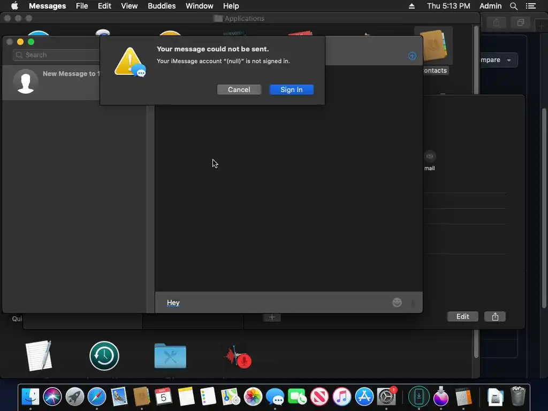Open Contacts from the Dock
The height and width of the screenshot is (411, 548).
click(x=141, y=397)
